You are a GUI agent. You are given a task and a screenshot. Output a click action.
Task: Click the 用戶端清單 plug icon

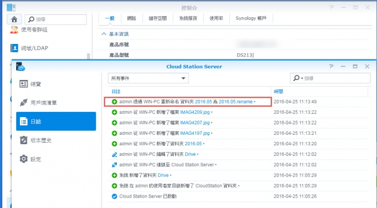point(24,102)
